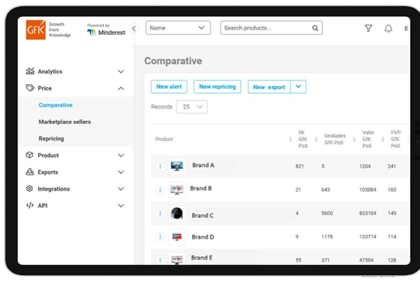
Task: Click the New repricing button
Action: pos(217,87)
